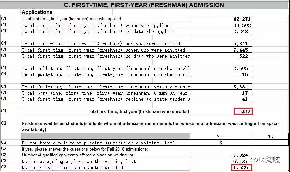This screenshot has width=290, height=172.
Task: Click the Applications heading
Action: (37, 12)
